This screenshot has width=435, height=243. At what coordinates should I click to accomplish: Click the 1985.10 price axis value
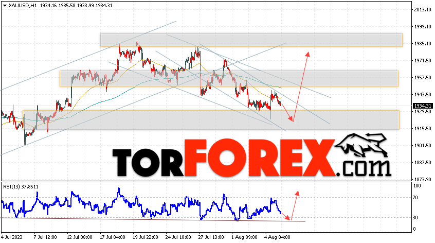(423, 44)
